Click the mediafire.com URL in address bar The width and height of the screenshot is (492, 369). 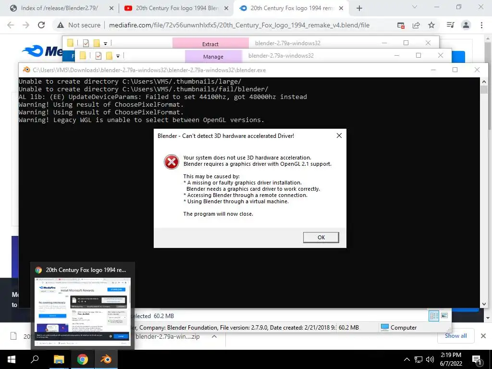239,25
